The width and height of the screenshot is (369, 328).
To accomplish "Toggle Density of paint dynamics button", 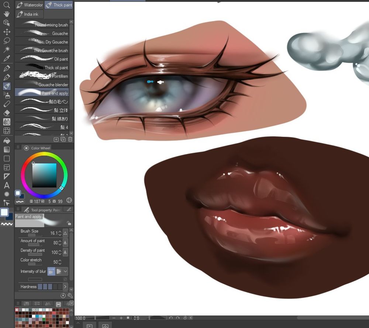I will coord(65,252).
